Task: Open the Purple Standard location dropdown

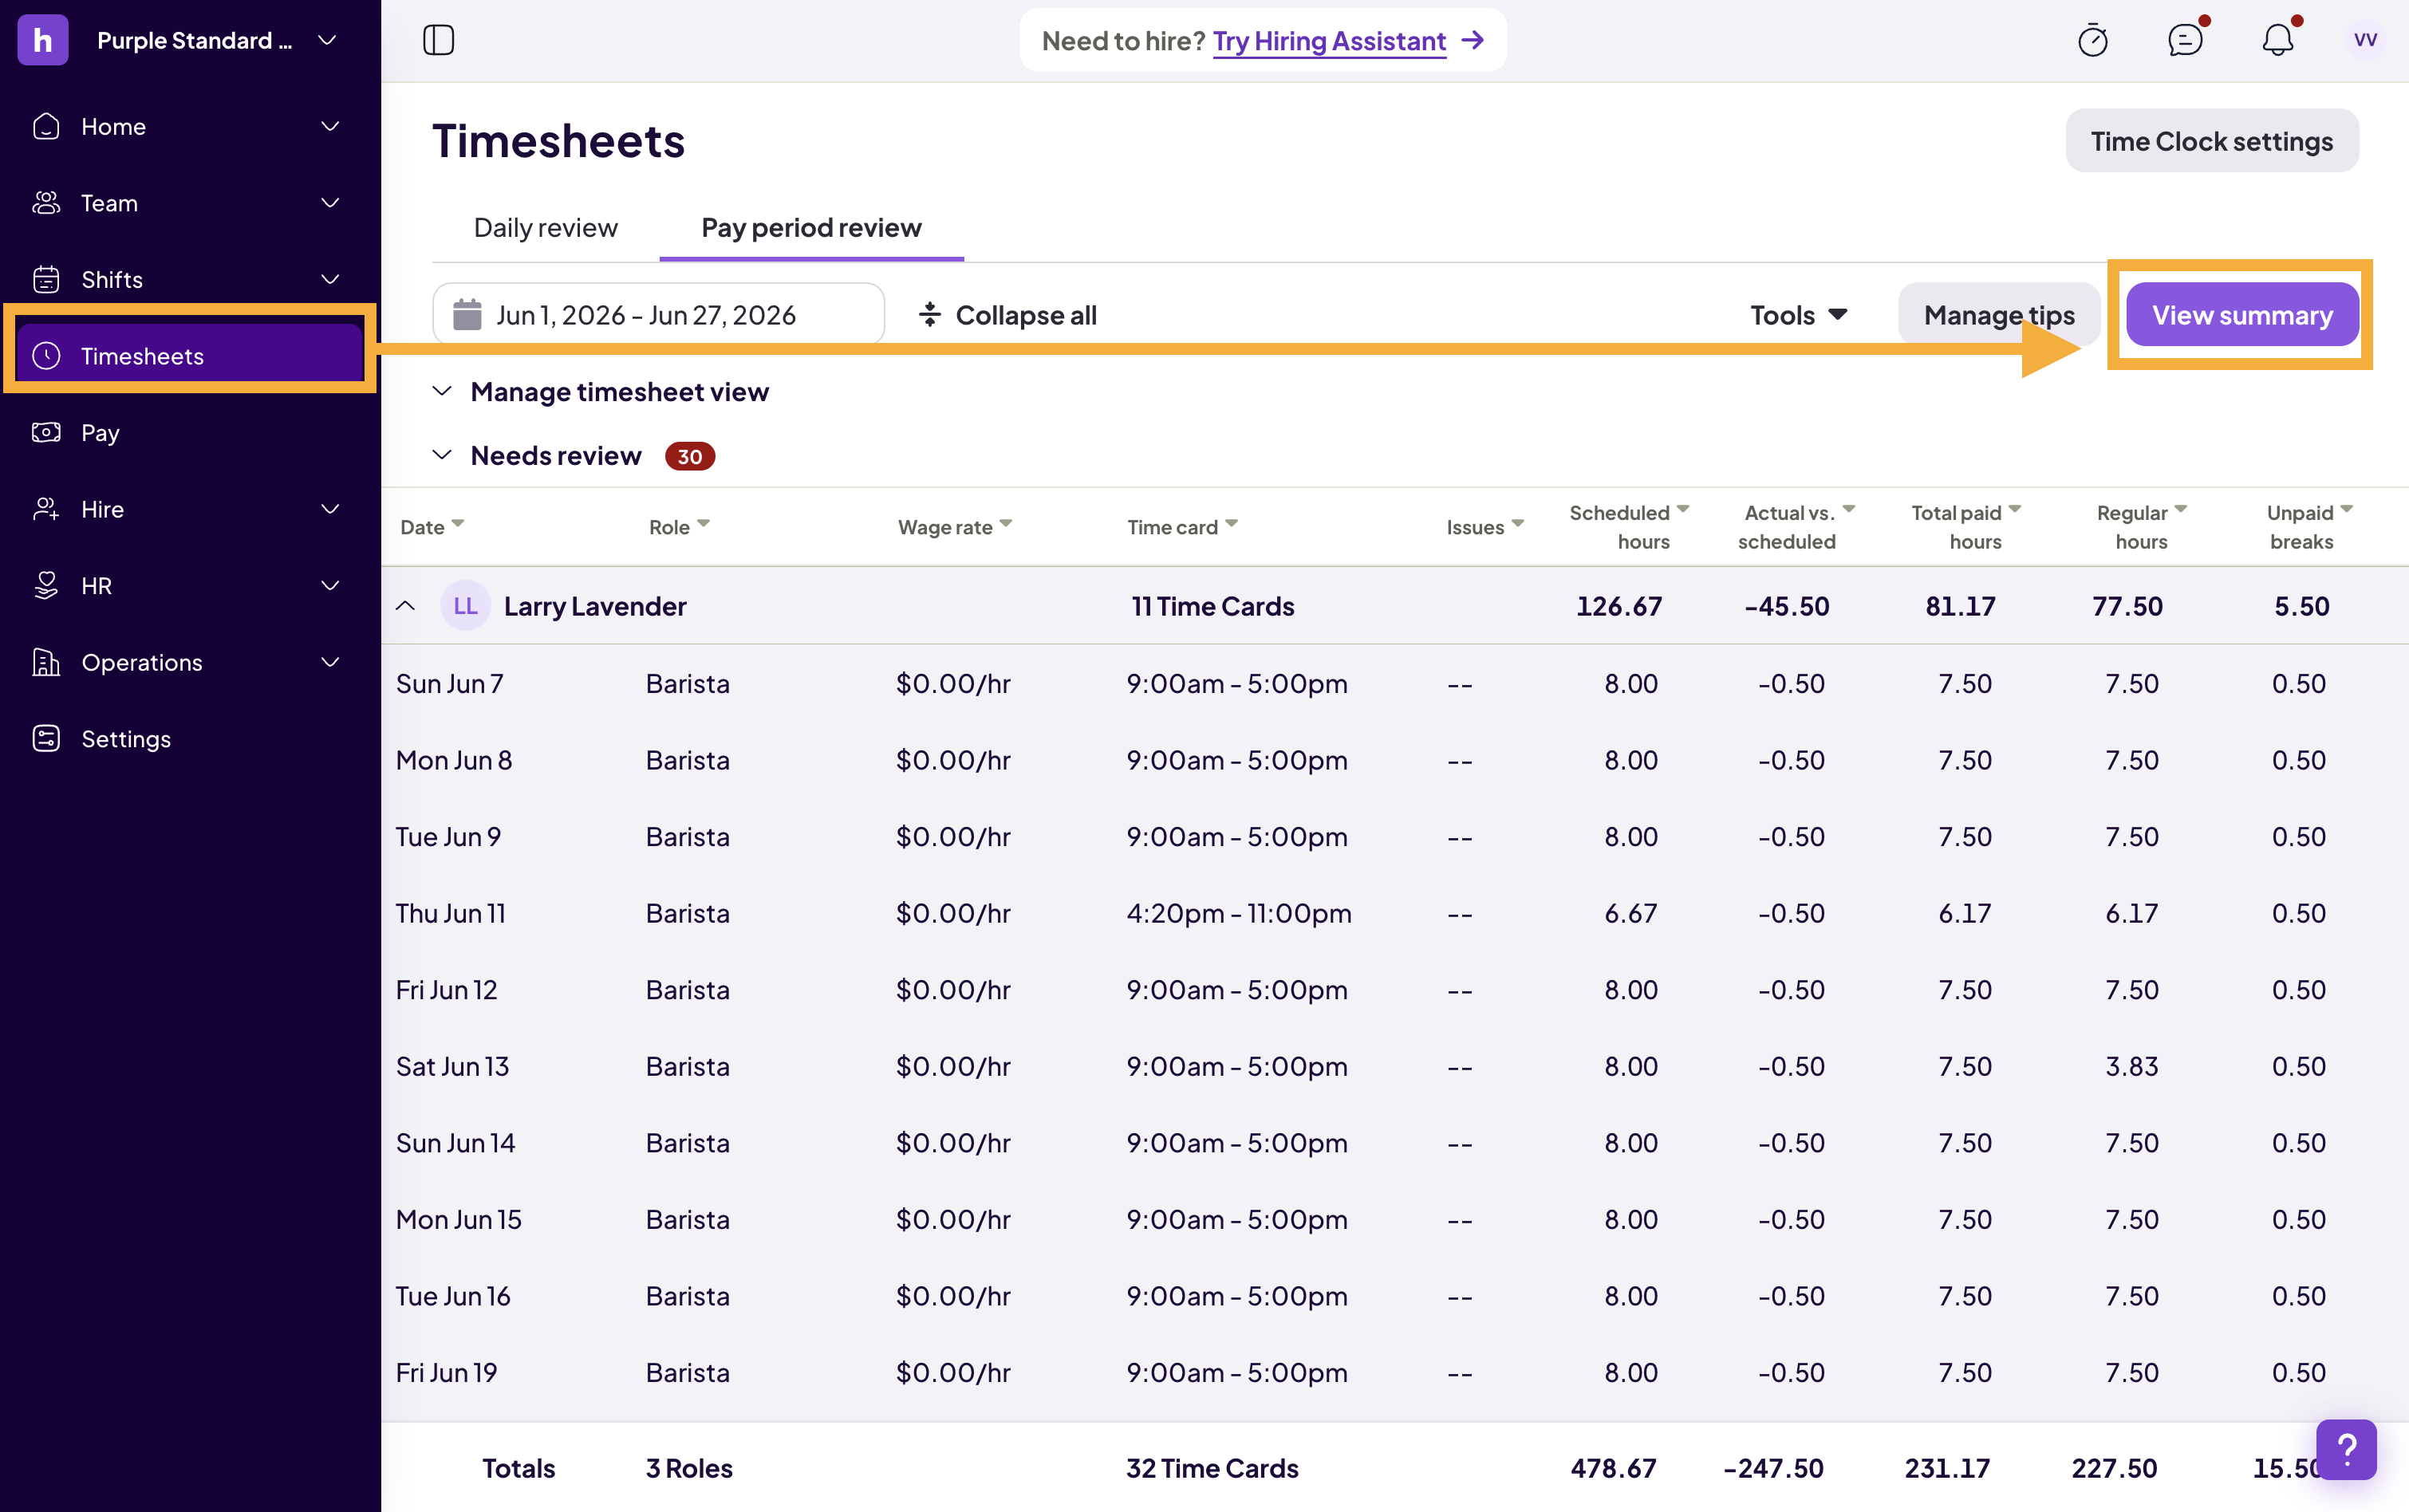Action: pyautogui.click(x=217, y=40)
